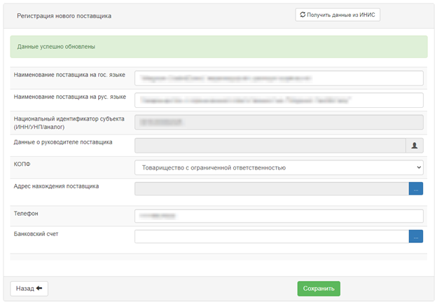Save the form with Сохранить button
437x304 pixels.
click(x=319, y=289)
